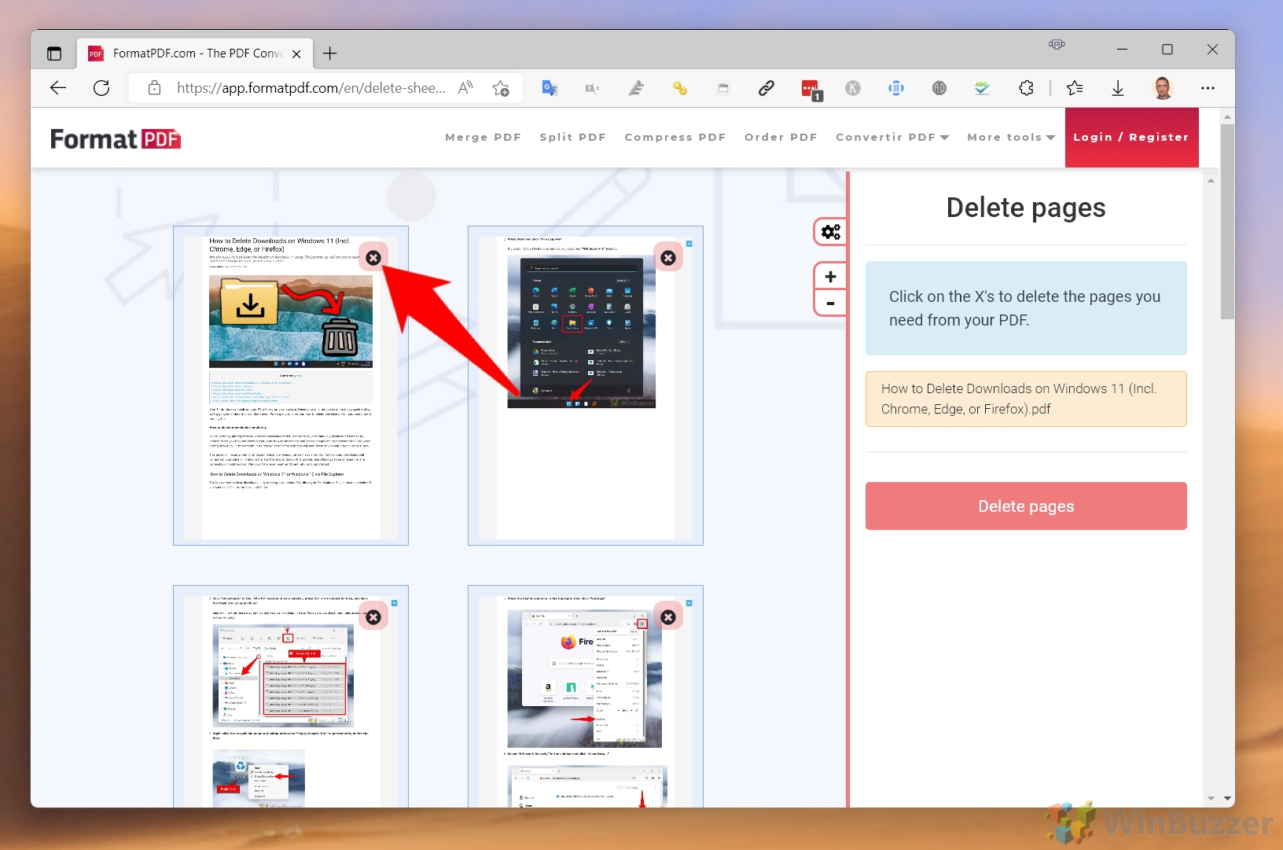Open the browser Downloads panel
Image resolution: width=1283 pixels, height=850 pixels.
(x=1118, y=88)
